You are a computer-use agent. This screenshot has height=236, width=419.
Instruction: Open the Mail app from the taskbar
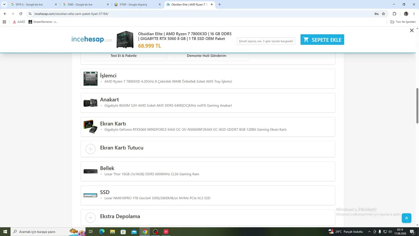pos(134,232)
